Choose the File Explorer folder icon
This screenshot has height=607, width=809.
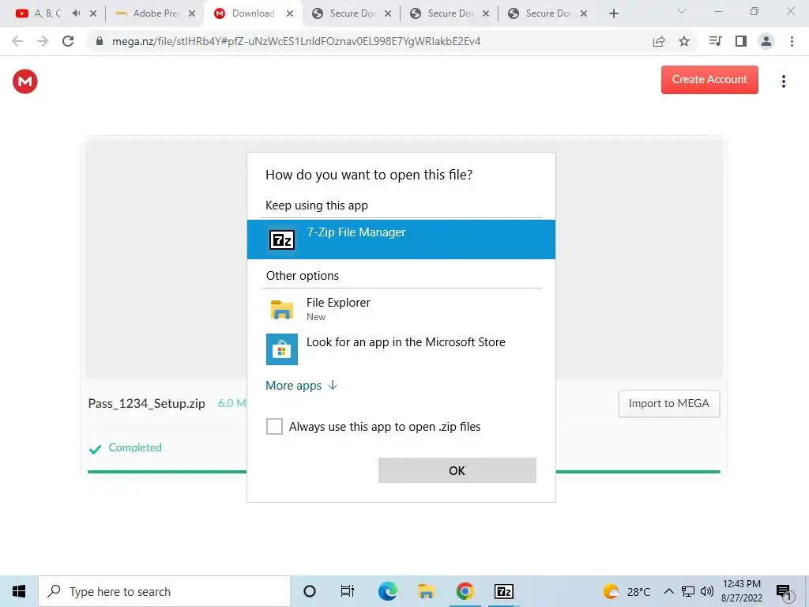click(x=282, y=309)
